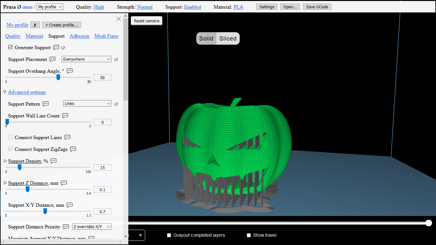Screen dimensions: 436x245
Task: Click the Save GCode button
Action: [317, 7]
